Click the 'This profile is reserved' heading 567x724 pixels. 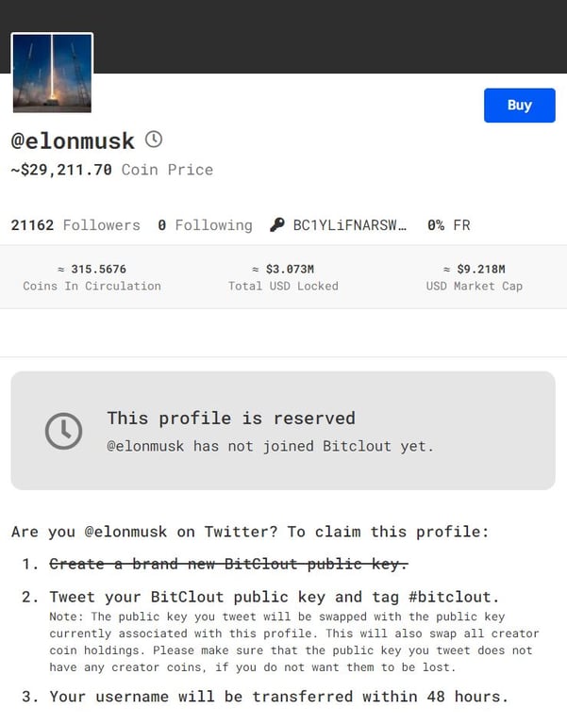tap(231, 418)
